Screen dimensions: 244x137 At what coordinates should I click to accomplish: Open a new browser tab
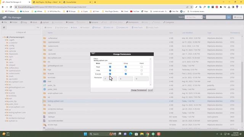pyautogui.click(x=95, y=2)
